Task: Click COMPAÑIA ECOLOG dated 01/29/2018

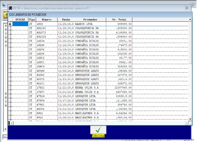Action: tap(87, 66)
